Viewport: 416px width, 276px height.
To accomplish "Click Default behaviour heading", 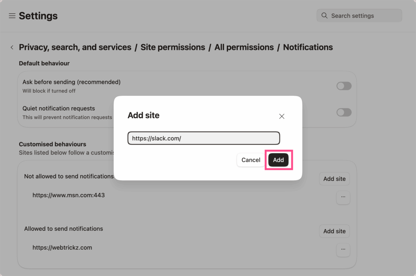I will [x=44, y=63].
